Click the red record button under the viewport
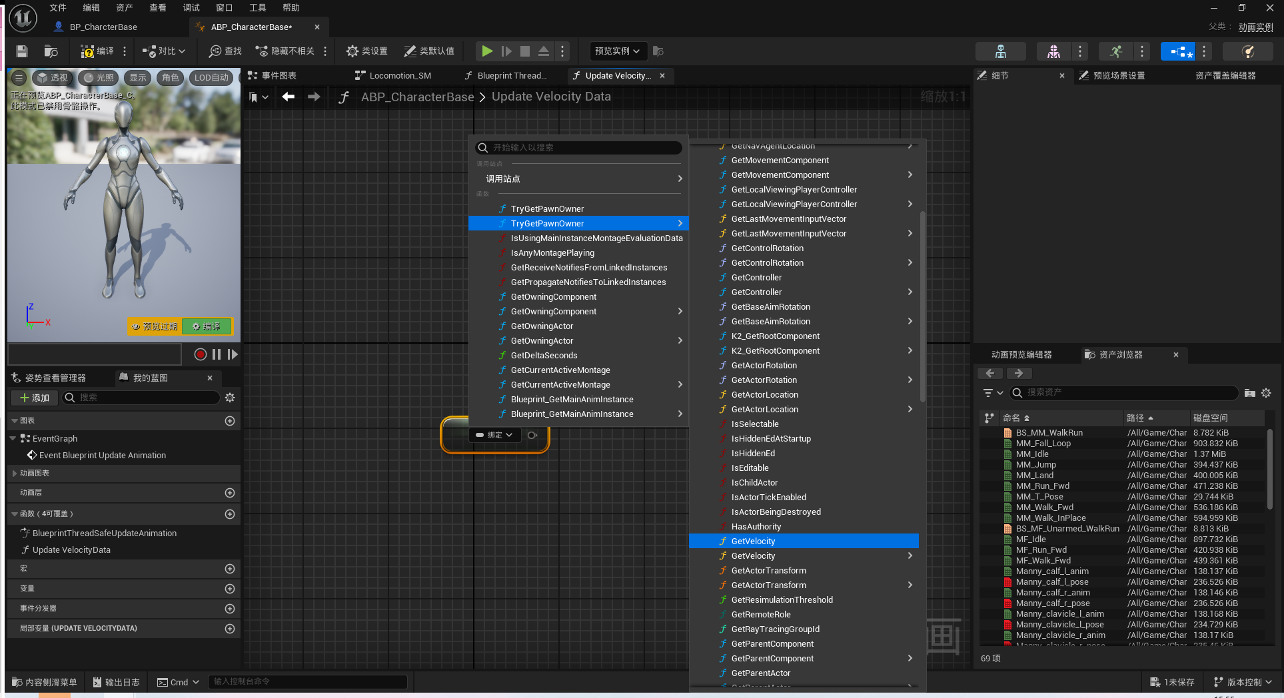1284x698 pixels. point(200,354)
